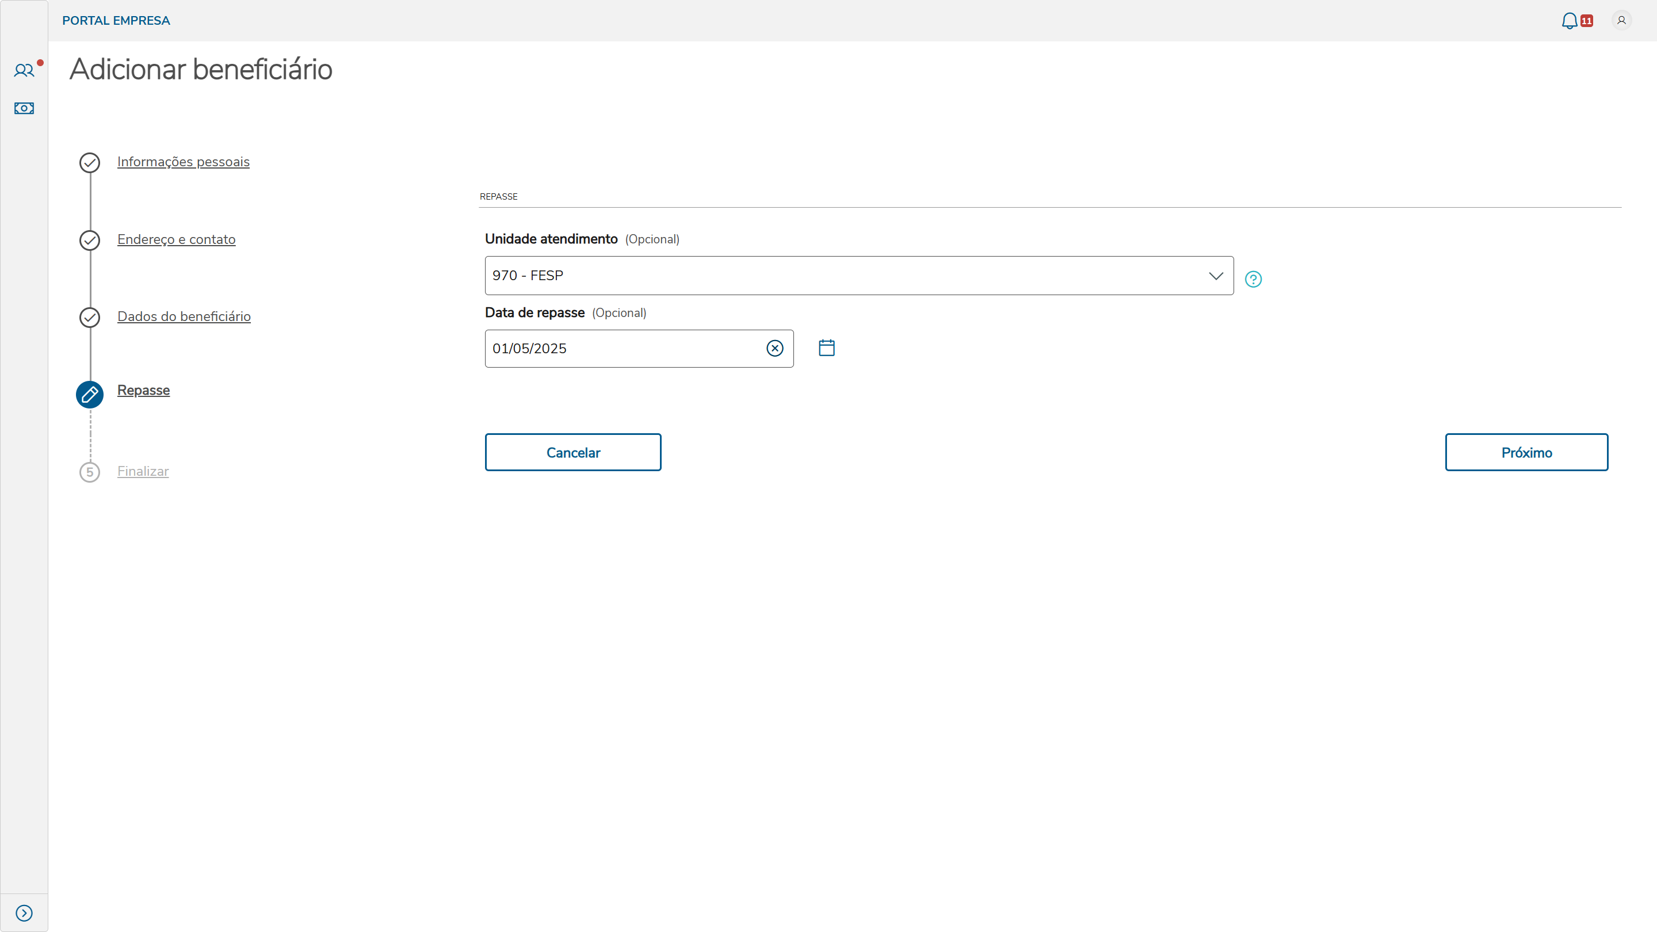This screenshot has width=1657, height=932.
Task: Open the financial money sidebar icon
Action: click(x=24, y=108)
